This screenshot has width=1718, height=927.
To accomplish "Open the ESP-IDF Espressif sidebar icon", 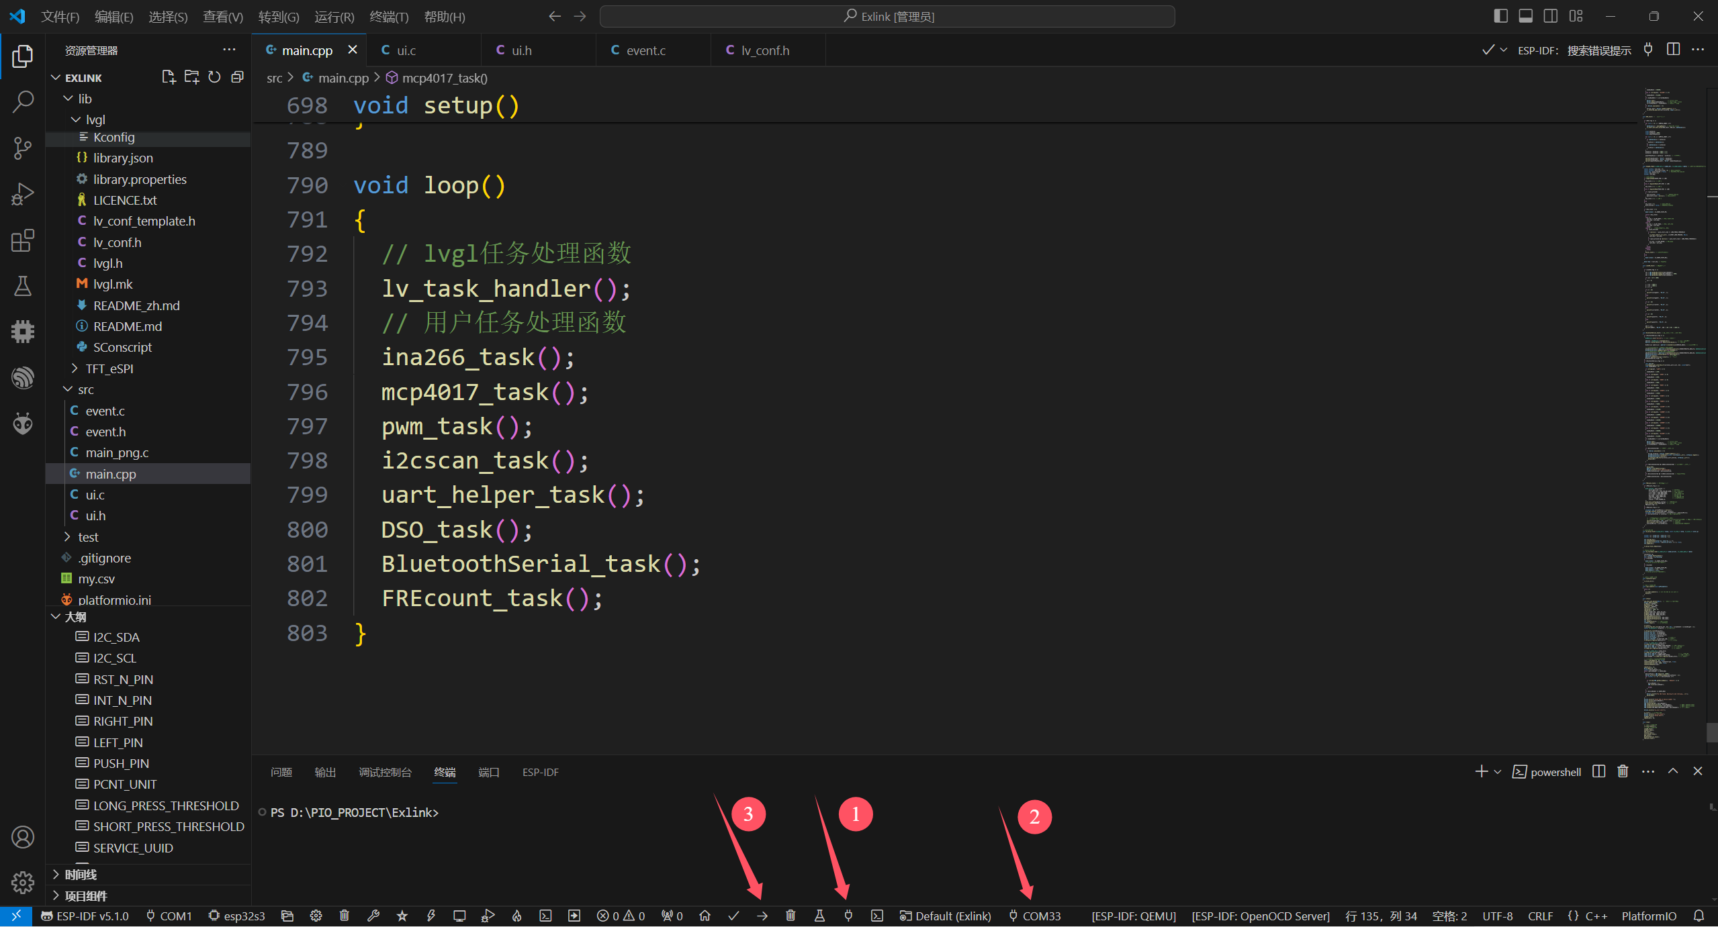I will [x=23, y=377].
